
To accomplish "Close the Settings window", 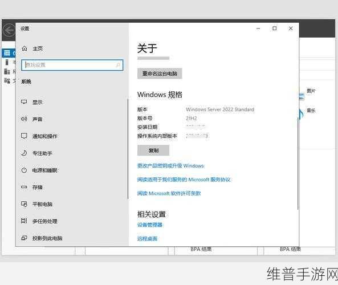I will [291, 28].
